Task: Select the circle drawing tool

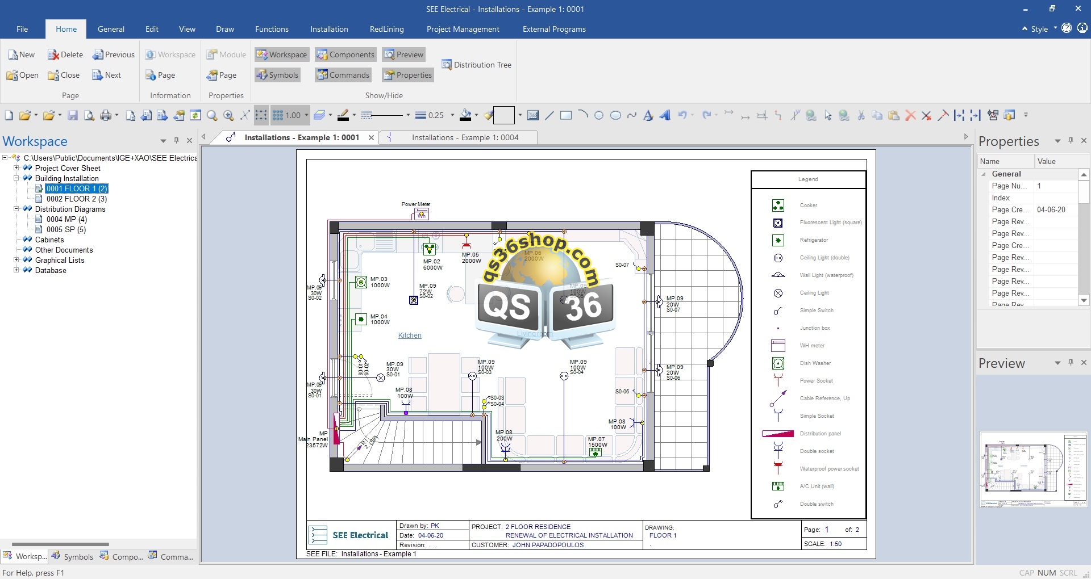Action: pos(599,116)
